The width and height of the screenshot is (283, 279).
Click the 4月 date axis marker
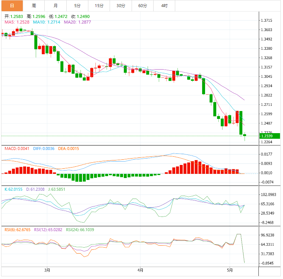click(x=140, y=270)
